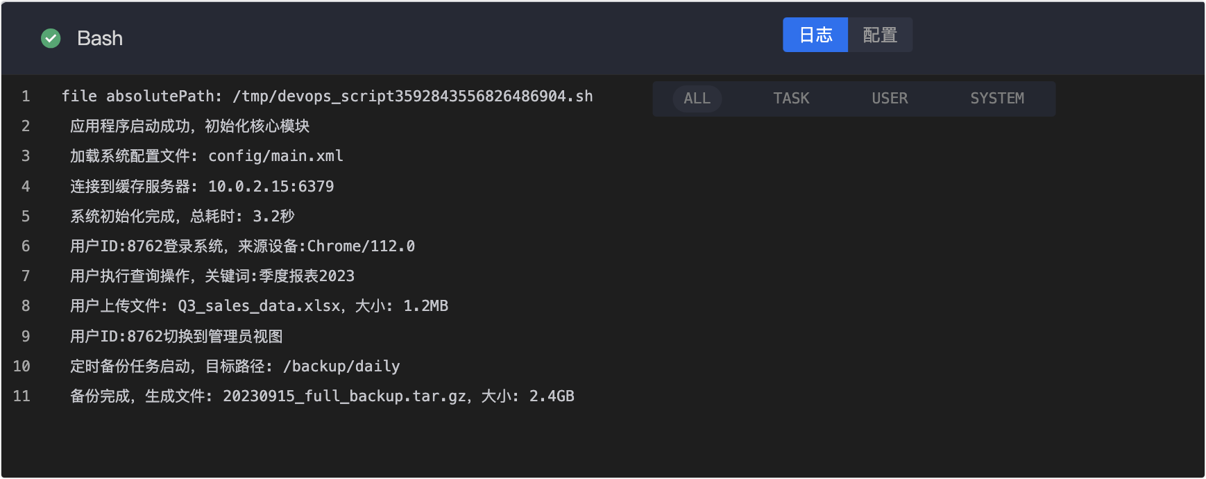Click the 切换到管理员视图 log entry
Screen dimensions: 1206x479
pyautogui.click(x=176, y=337)
